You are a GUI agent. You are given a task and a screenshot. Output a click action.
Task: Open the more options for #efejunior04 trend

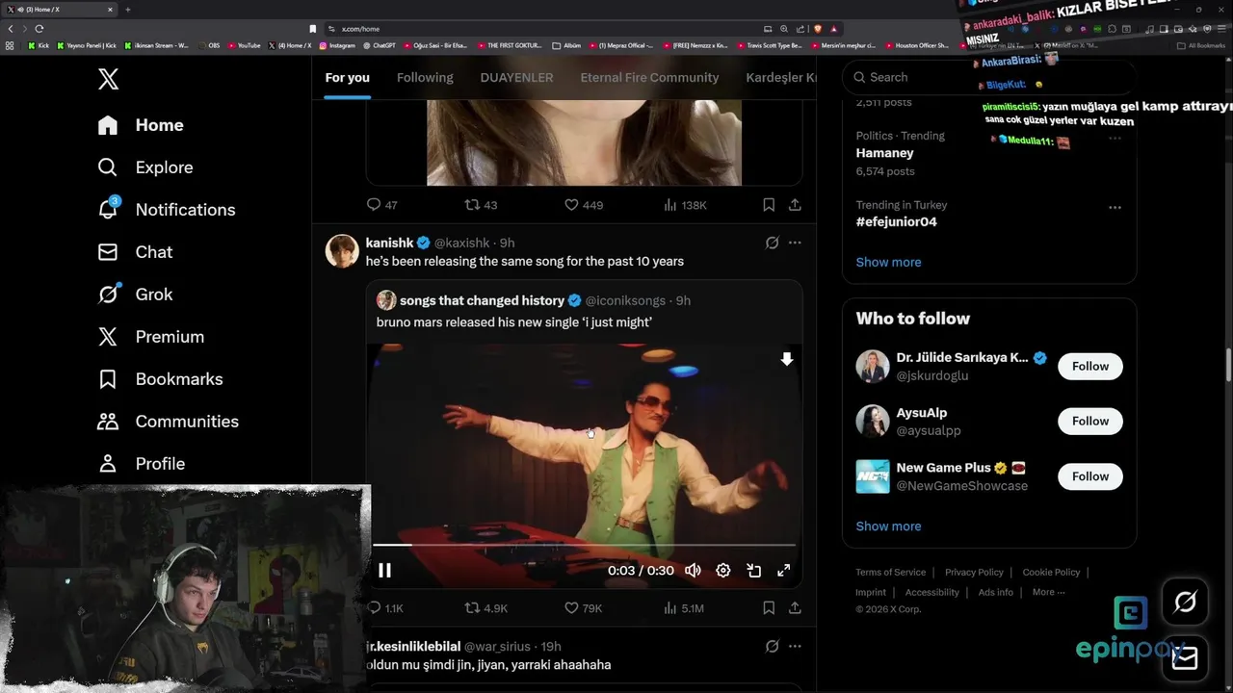point(1115,207)
